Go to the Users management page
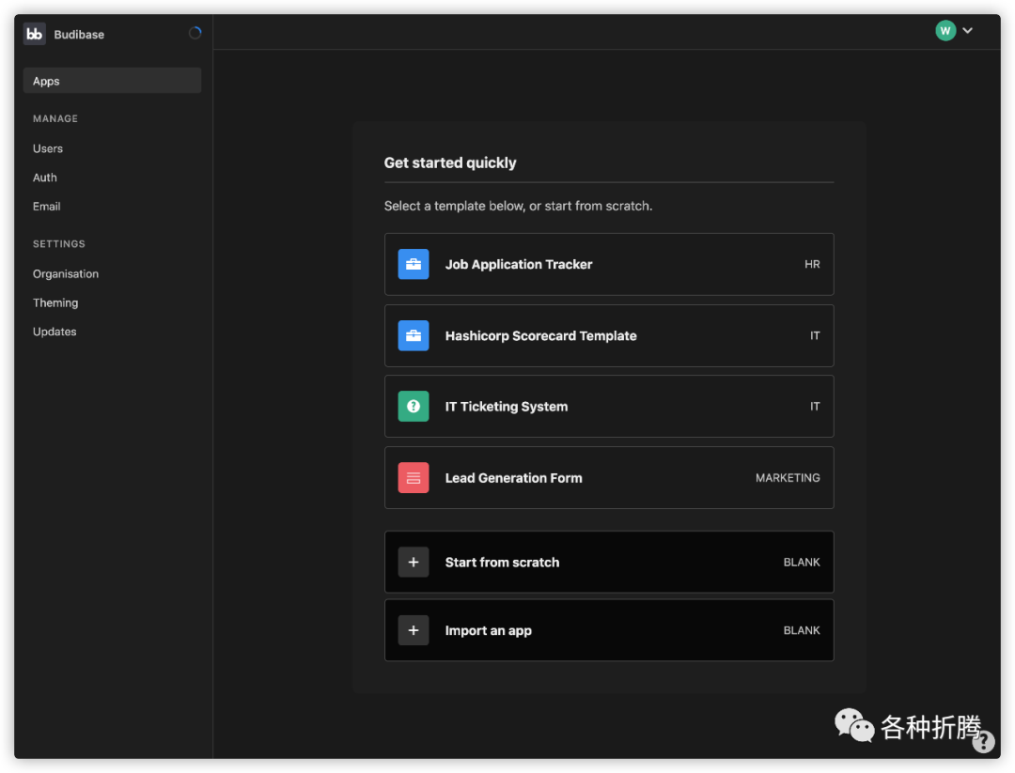The height and width of the screenshot is (773, 1015). tap(48, 148)
